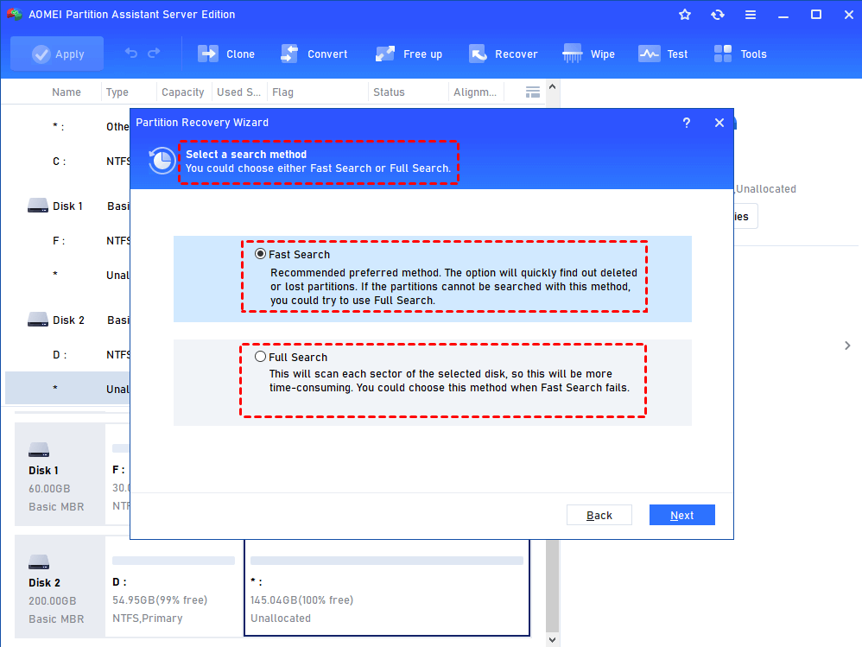862x647 pixels.
Task: Select the Full Search radio button
Action: coord(261,357)
